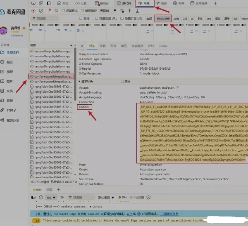Switch to the 网络 tab

click(144, 3)
